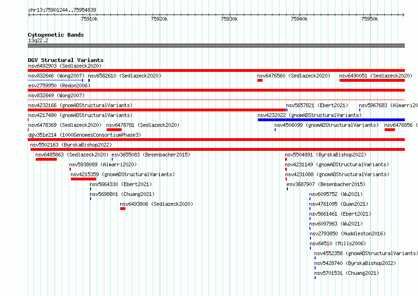
Task: Open dgv351e214 1000Genomes Phase3 entry
Action: click(x=85, y=135)
